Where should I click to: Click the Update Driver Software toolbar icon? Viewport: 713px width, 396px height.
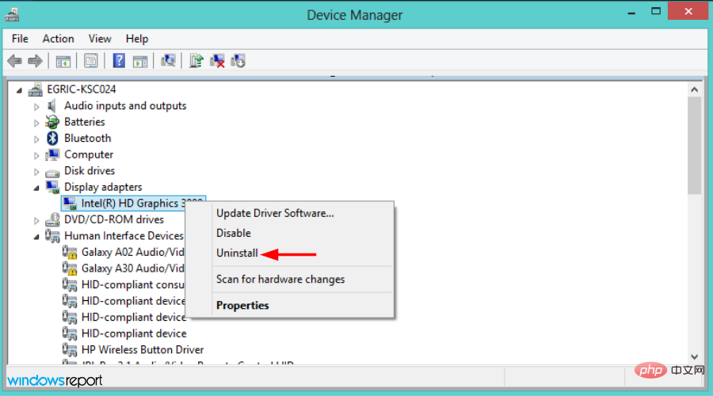point(196,60)
